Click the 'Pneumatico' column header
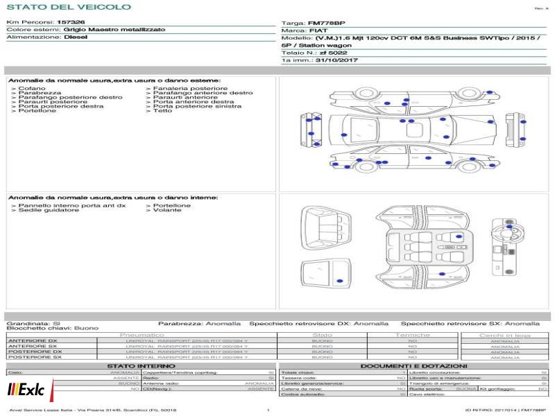 coord(142,335)
